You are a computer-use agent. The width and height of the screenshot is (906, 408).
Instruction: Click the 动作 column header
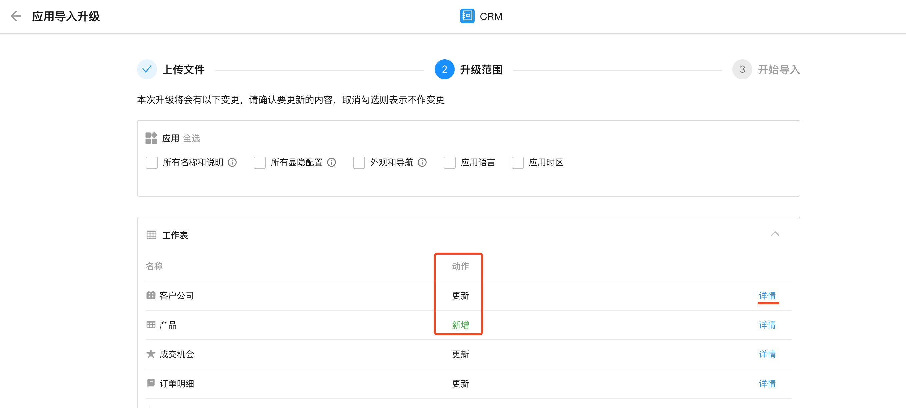click(460, 266)
